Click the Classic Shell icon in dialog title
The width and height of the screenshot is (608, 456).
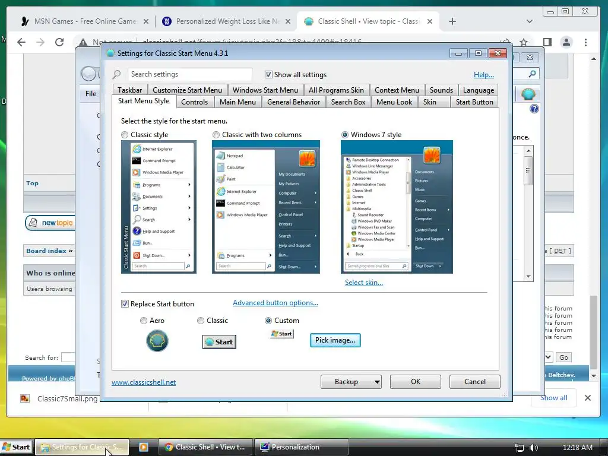pyautogui.click(x=110, y=53)
